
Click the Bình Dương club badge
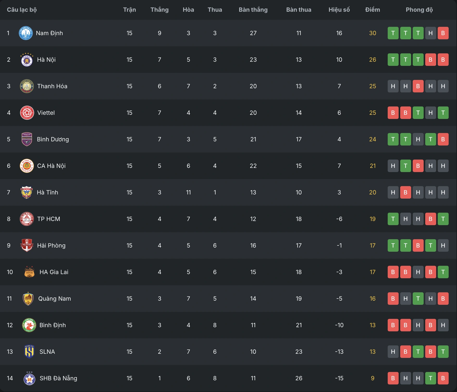coord(27,139)
